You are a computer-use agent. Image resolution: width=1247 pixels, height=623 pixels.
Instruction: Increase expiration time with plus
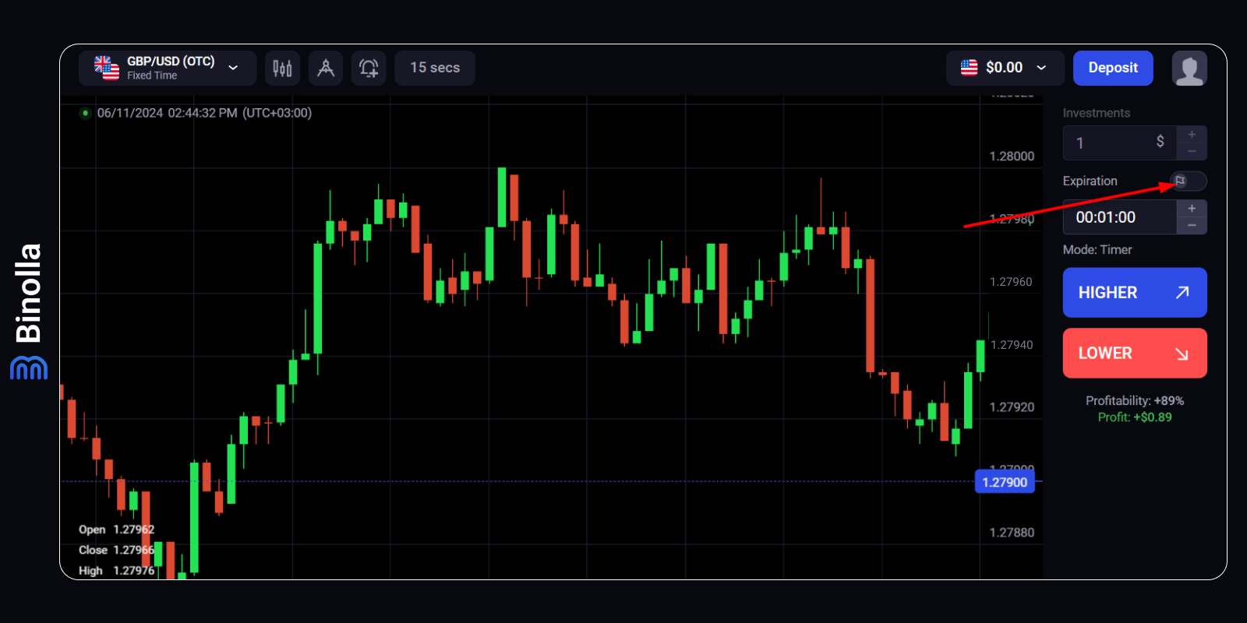tap(1192, 209)
